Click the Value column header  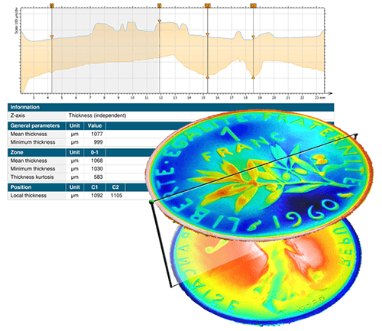[x=95, y=125]
